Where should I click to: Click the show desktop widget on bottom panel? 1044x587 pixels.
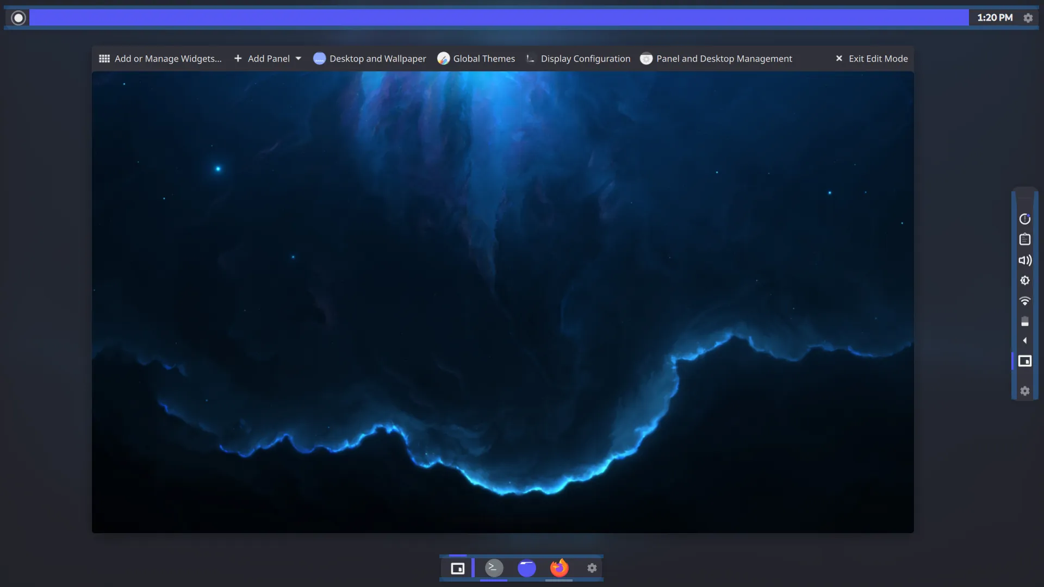(x=458, y=567)
